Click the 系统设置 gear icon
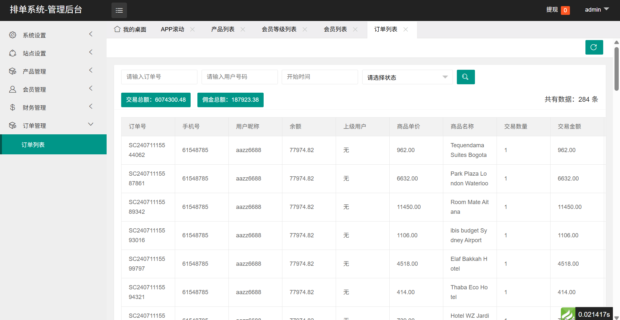 [13, 35]
